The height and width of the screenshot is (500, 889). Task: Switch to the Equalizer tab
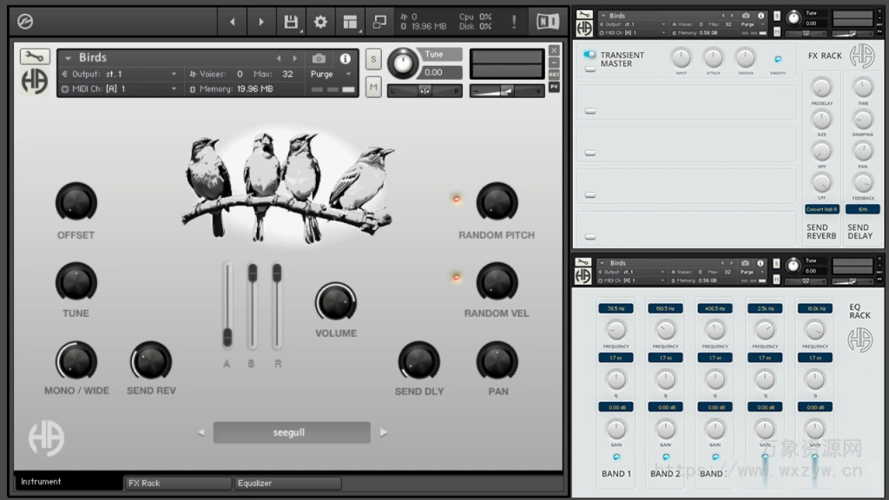point(287,483)
